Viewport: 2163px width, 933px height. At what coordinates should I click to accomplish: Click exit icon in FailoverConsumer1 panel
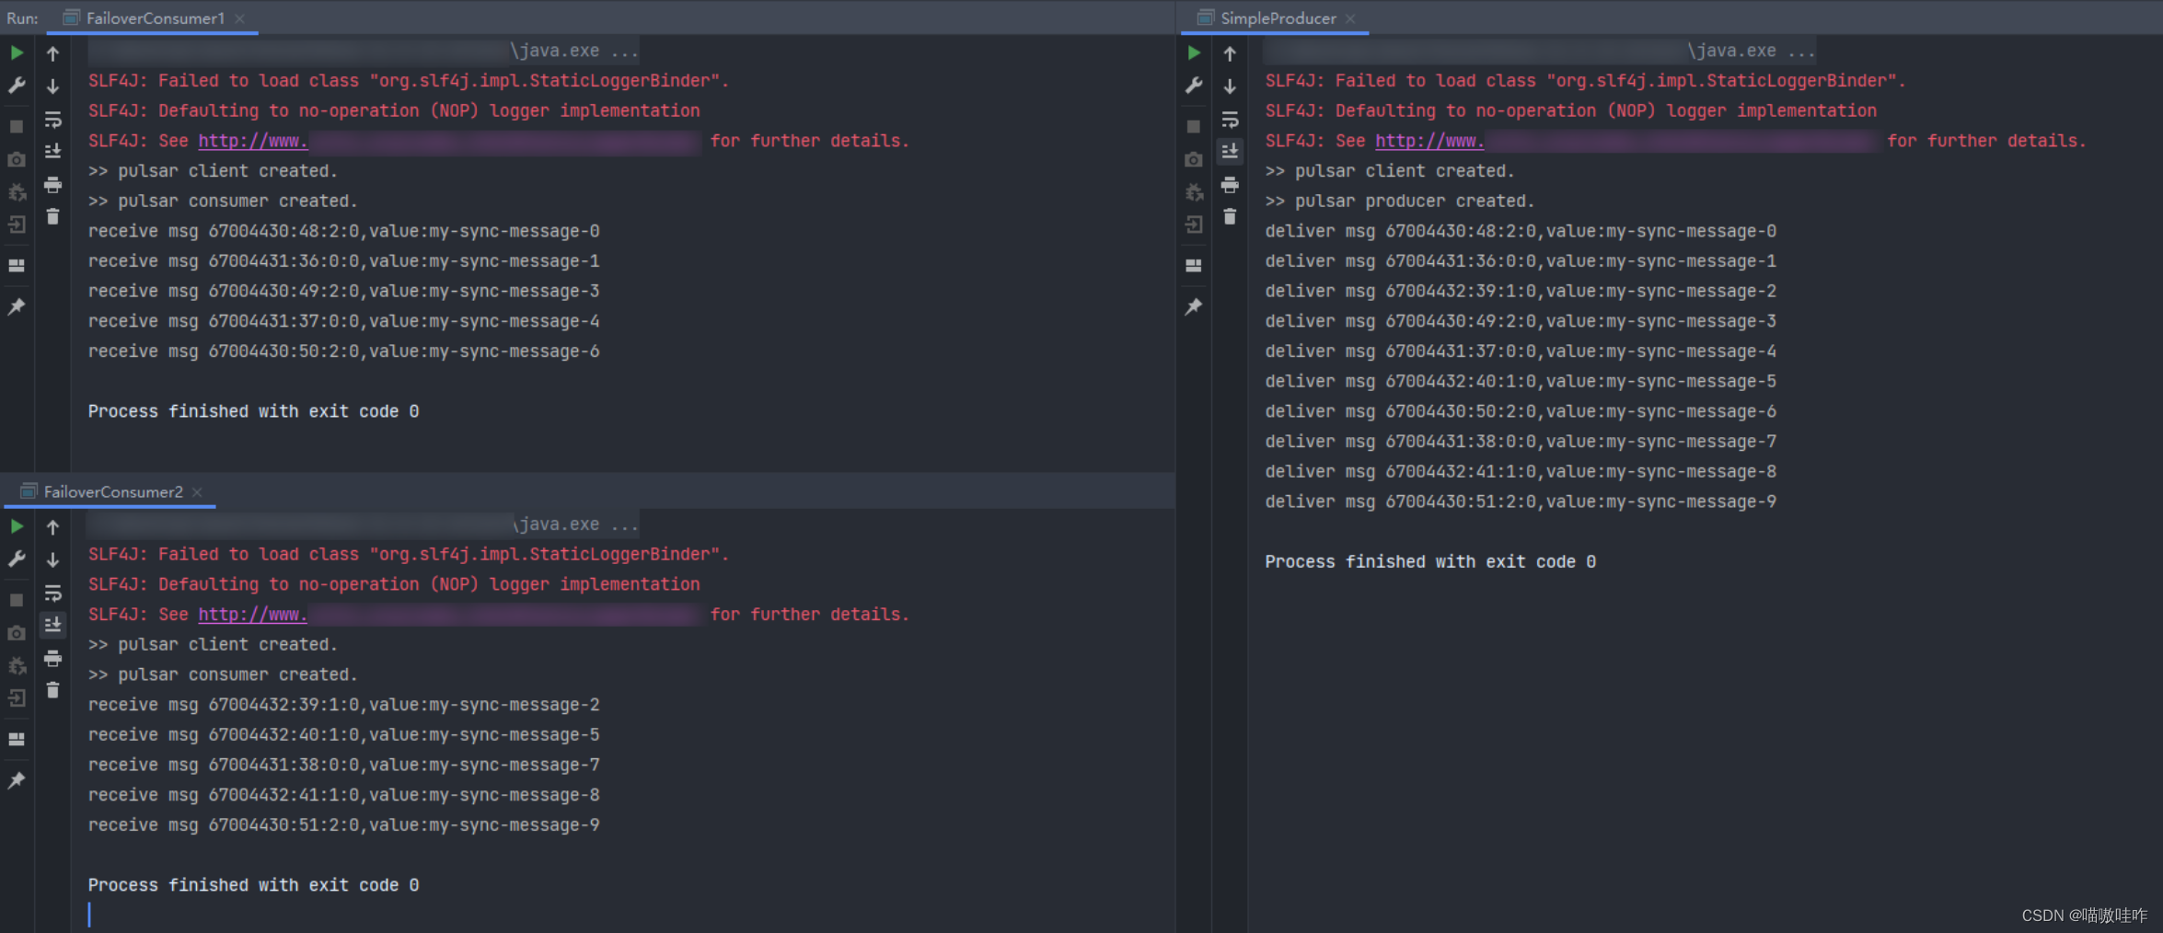click(x=17, y=225)
